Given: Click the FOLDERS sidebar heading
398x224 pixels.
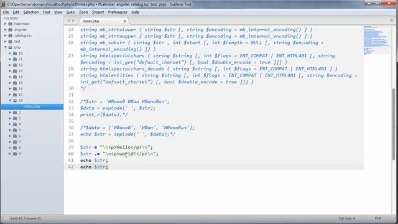Looking at the screenshot, I should 11,18.
